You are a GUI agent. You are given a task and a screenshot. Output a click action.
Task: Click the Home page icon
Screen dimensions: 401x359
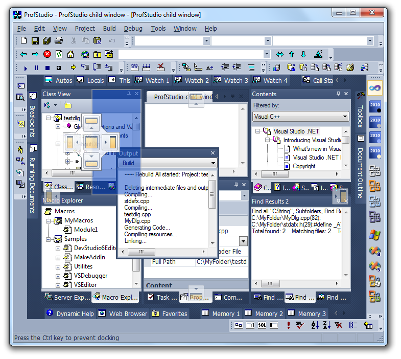point(70,54)
